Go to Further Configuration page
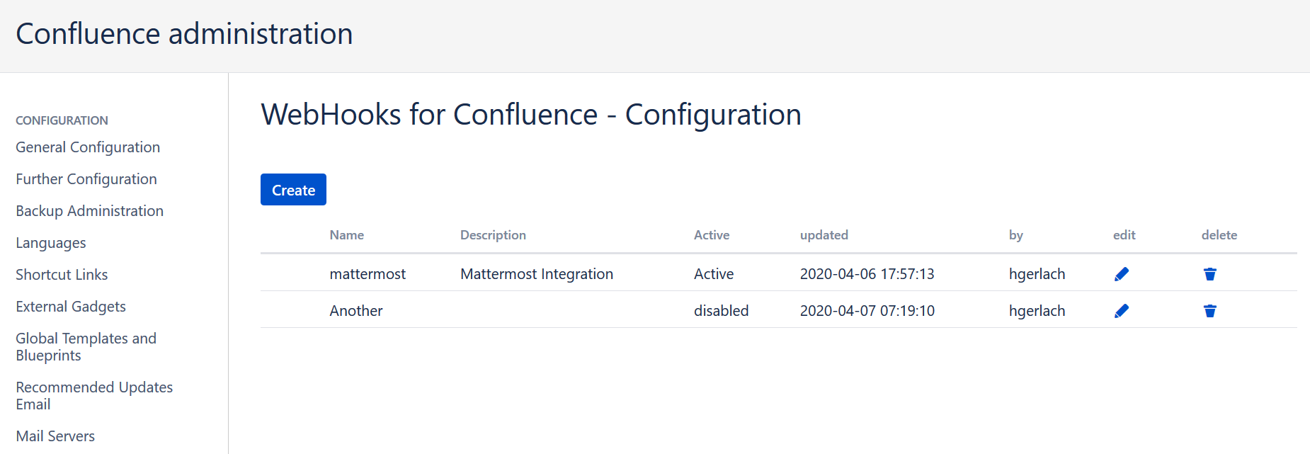 86,179
